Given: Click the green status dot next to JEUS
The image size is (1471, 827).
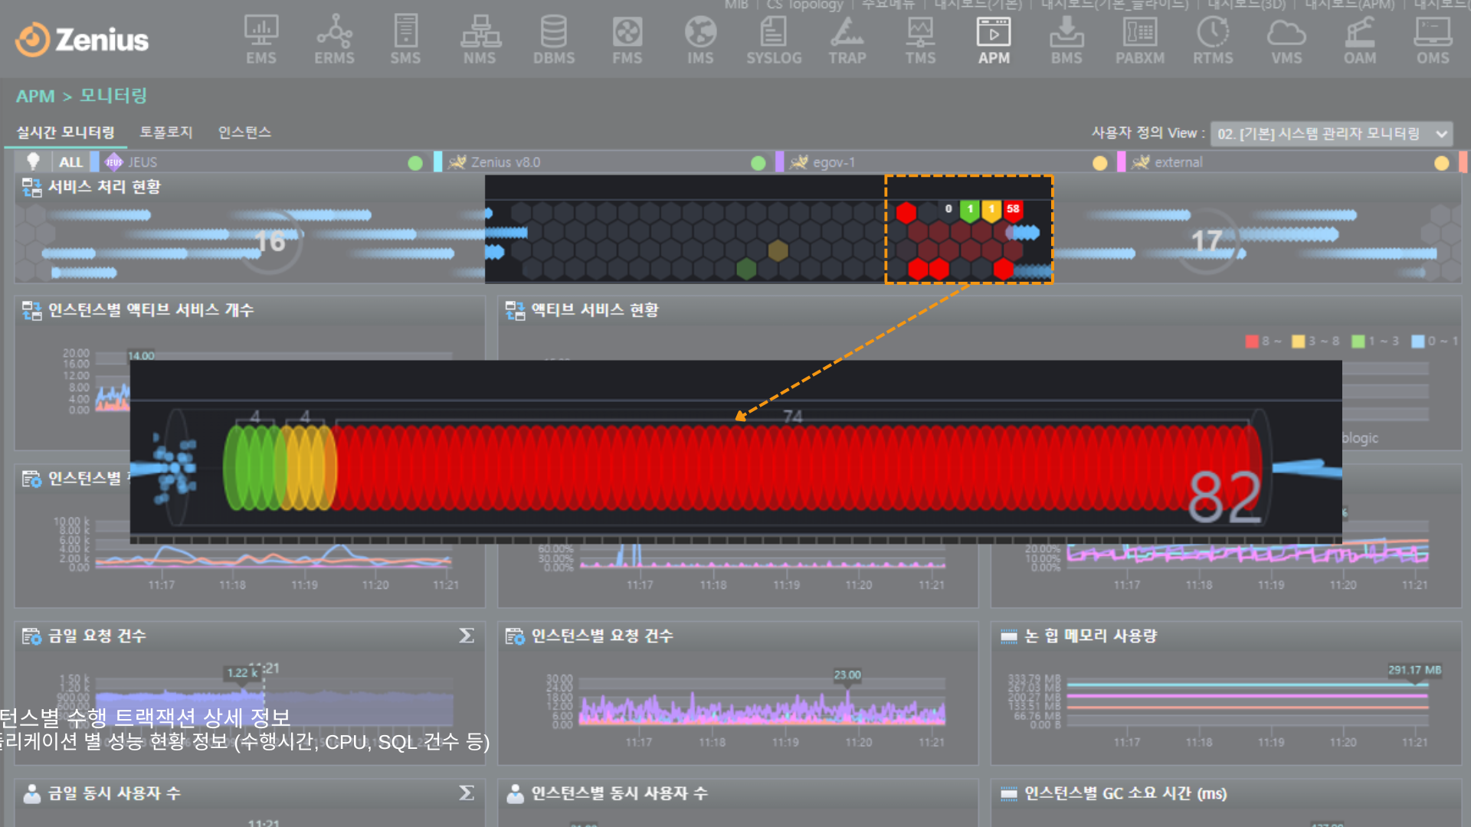Looking at the screenshot, I should pos(415,163).
